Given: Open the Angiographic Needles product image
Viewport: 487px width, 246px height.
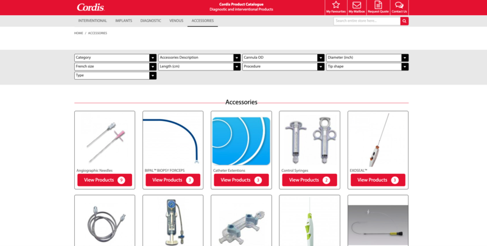Looking at the screenshot, I should coord(105,141).
